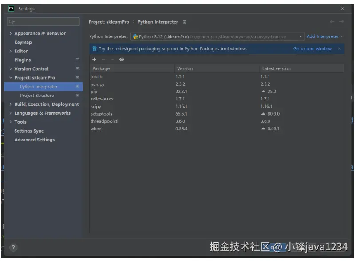Open Settings Sync page
This screenshot has height=261, width=356.
(x=29, y=131)
